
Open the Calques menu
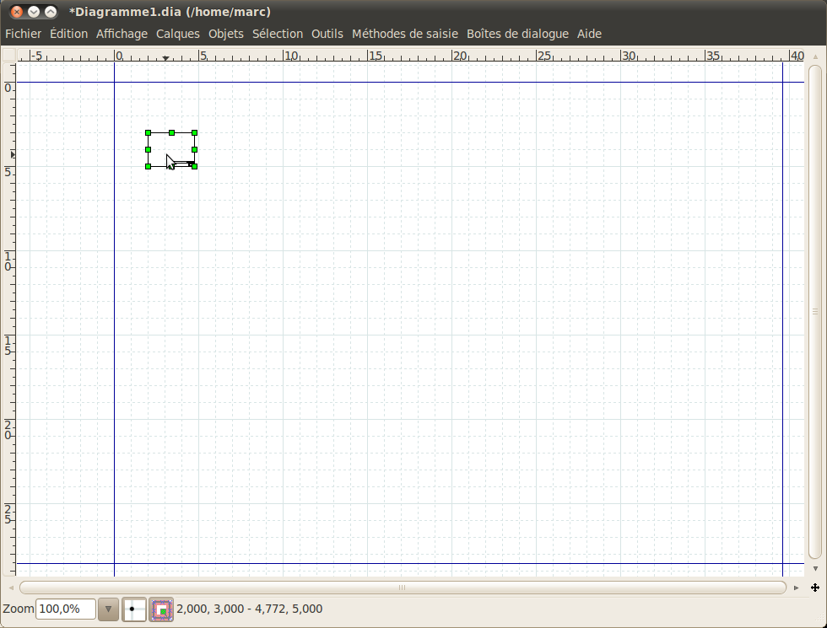(178, 34)
